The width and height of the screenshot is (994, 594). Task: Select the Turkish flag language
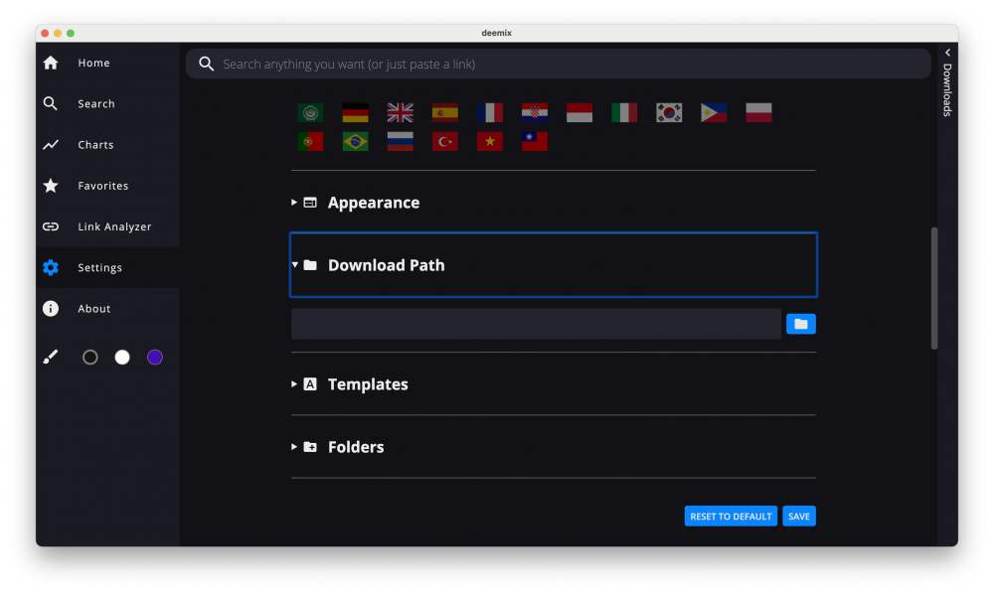tap(444, 142)
